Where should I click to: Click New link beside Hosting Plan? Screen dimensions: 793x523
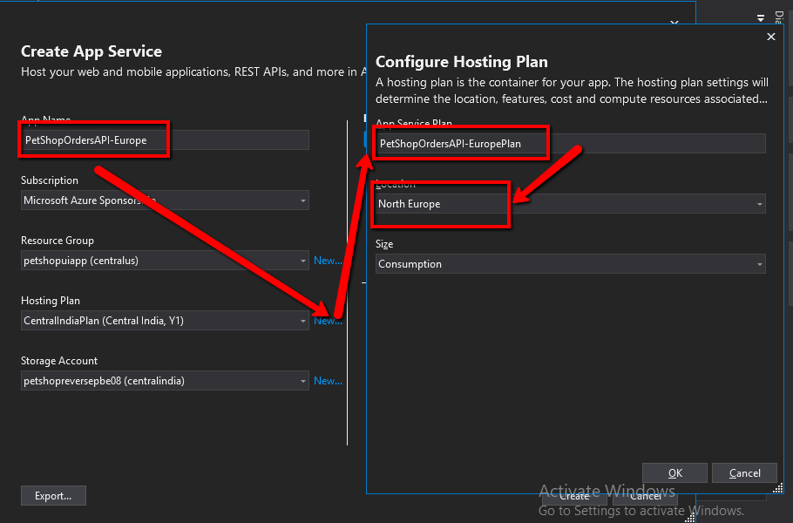(x=328, y=321)
